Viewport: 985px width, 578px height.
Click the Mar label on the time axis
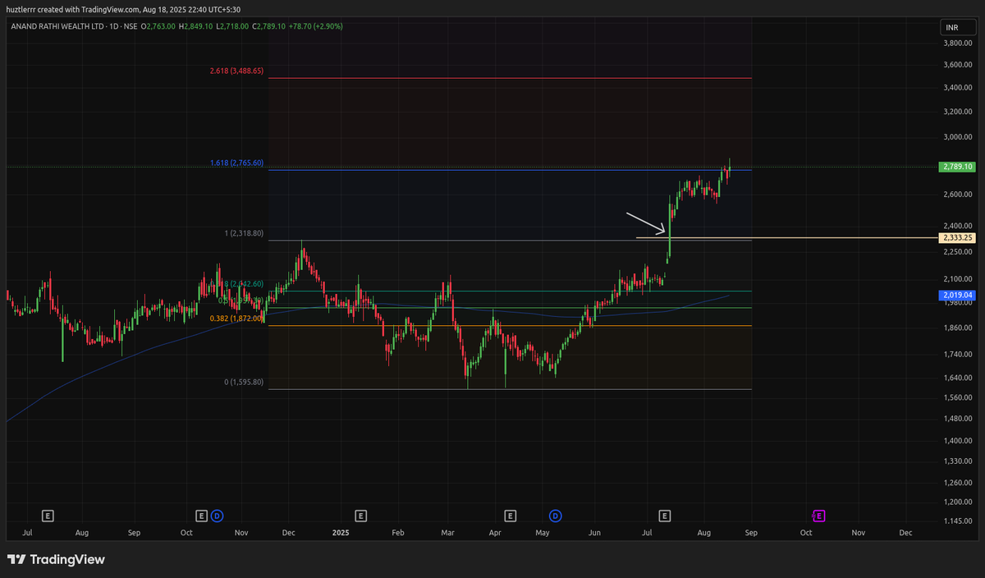(x=447, y=533)
